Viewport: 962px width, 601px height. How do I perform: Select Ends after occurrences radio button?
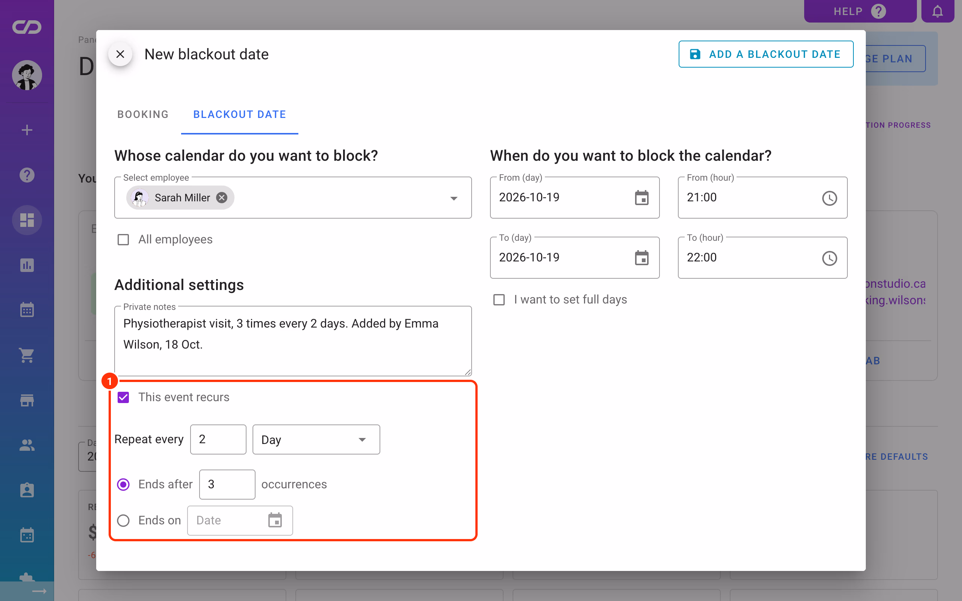pyautogui.click(x=123, y=485)
